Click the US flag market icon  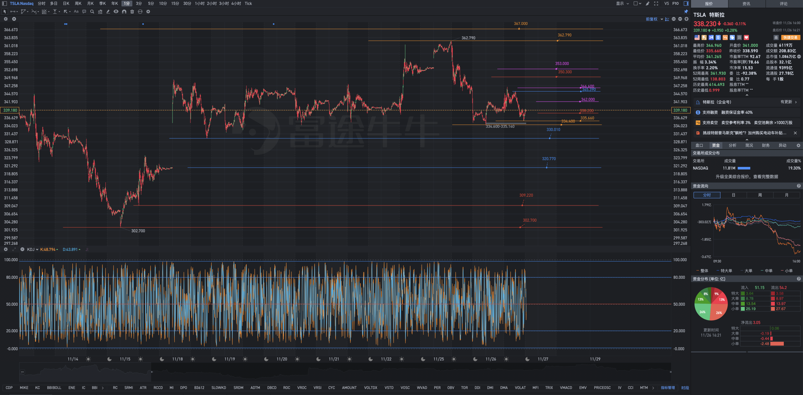[697, 37]
